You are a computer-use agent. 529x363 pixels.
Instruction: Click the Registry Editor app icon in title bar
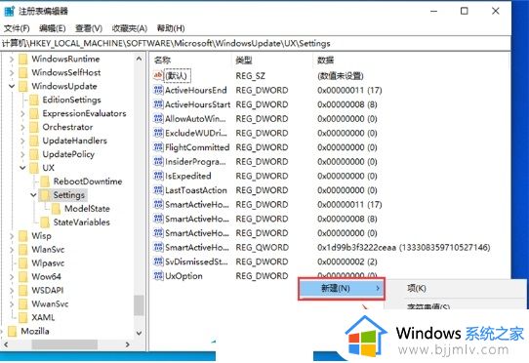pyautogui.click(x=9, y=11)
